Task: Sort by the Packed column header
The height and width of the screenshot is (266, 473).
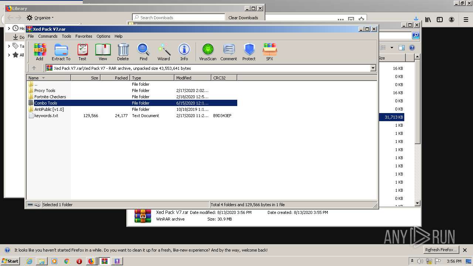Action: click(x=115, y=78)
